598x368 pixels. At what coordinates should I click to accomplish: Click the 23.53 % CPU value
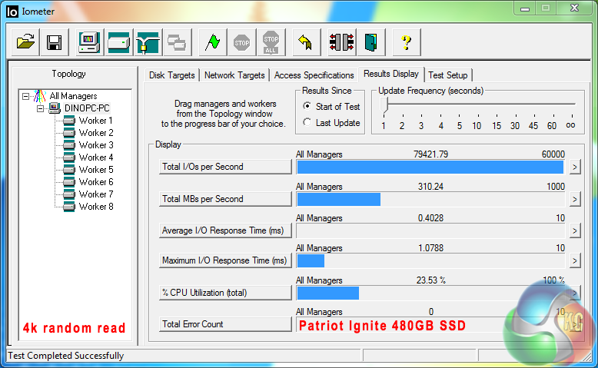tap(430, 280)
